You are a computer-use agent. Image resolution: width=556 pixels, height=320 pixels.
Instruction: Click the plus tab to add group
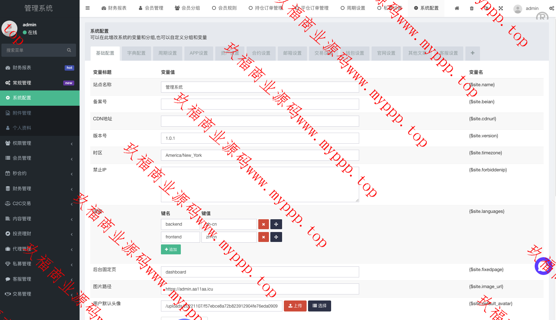(472, 53)
